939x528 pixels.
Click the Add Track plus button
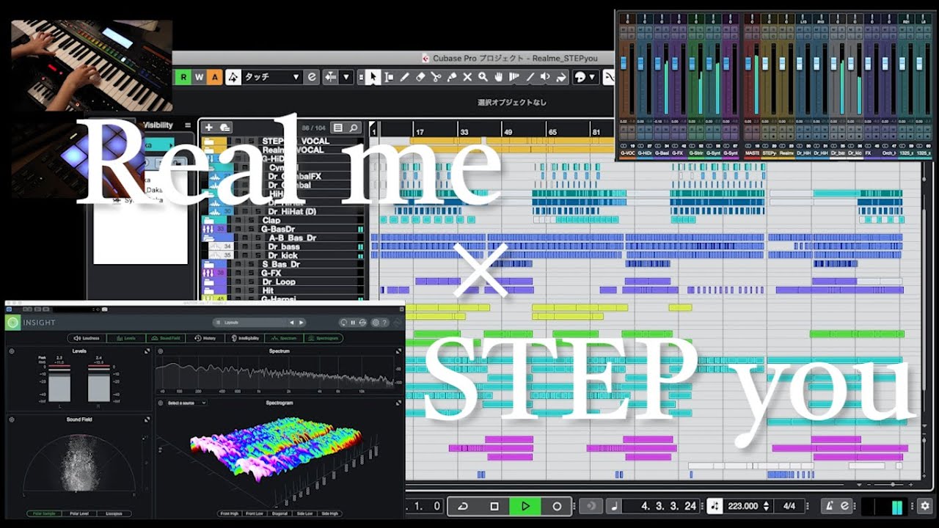(x=209, y=128)
